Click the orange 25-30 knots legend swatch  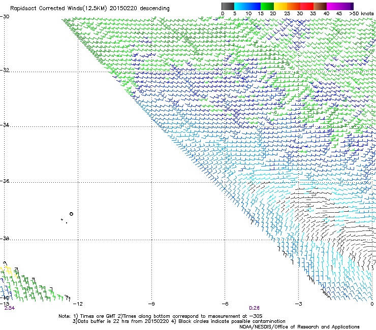click(x=294, y=7)
